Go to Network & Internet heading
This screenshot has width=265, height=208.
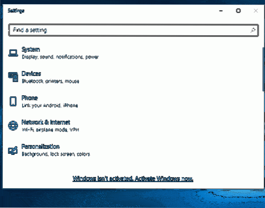tap(46, 122)
